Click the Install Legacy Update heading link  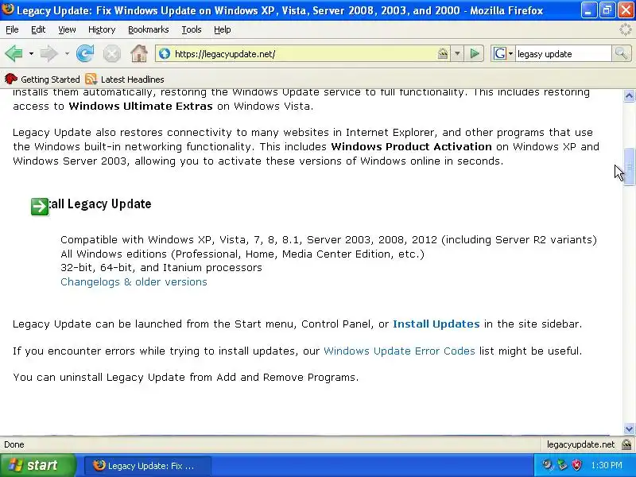[x=100, y=204]
